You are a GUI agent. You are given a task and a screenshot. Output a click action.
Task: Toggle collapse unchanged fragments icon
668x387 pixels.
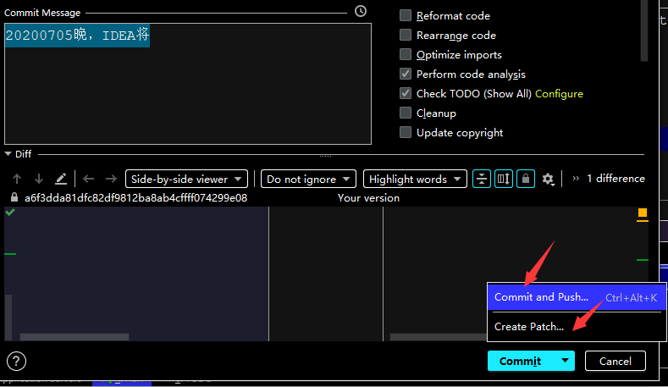pos(482,179)
